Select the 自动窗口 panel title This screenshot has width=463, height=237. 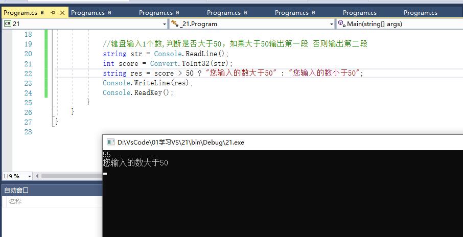(x=16, y=190)
